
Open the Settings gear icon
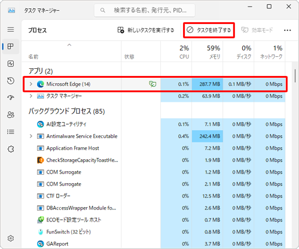click(11, 238)
